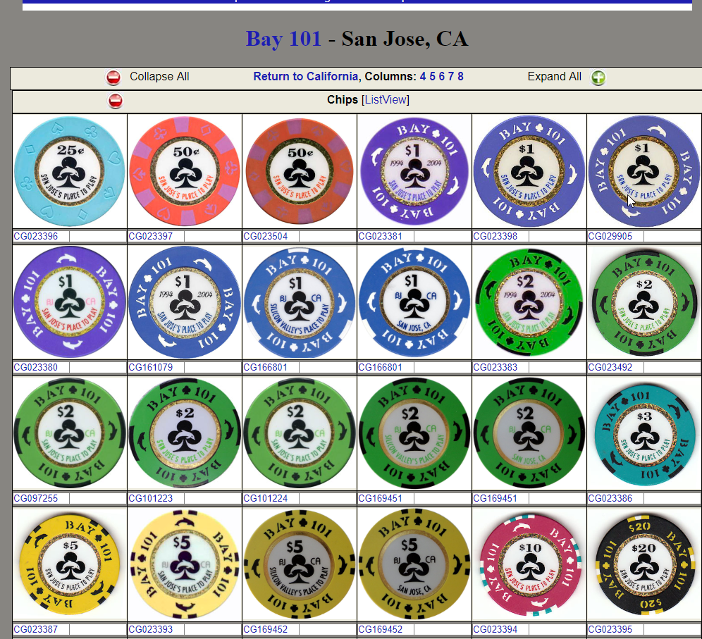Switch chips to ListView
The image size is (702, 639).
386,100
